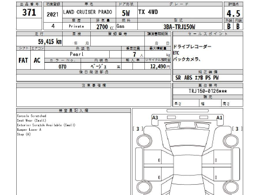Select the Console Scratched note
The width and height of the screenshot is (260, 195).
[31, 116]
